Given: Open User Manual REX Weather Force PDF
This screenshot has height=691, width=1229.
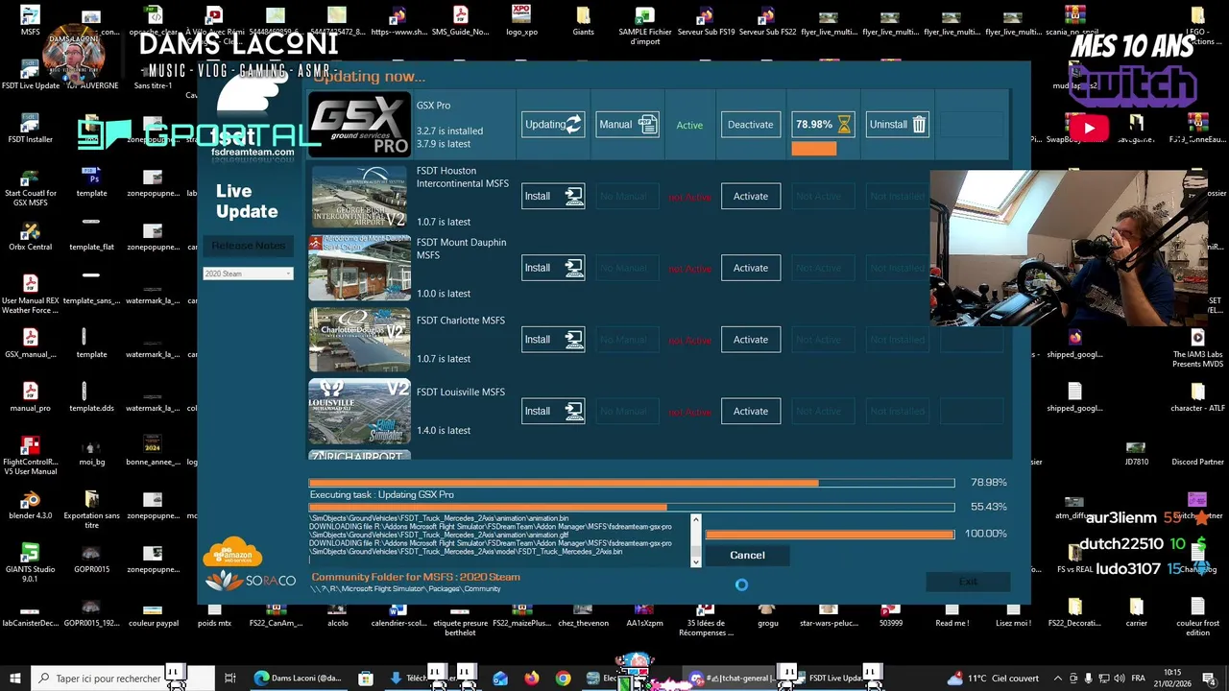Looking at the screenshot, I should click(x=31, y=295).
